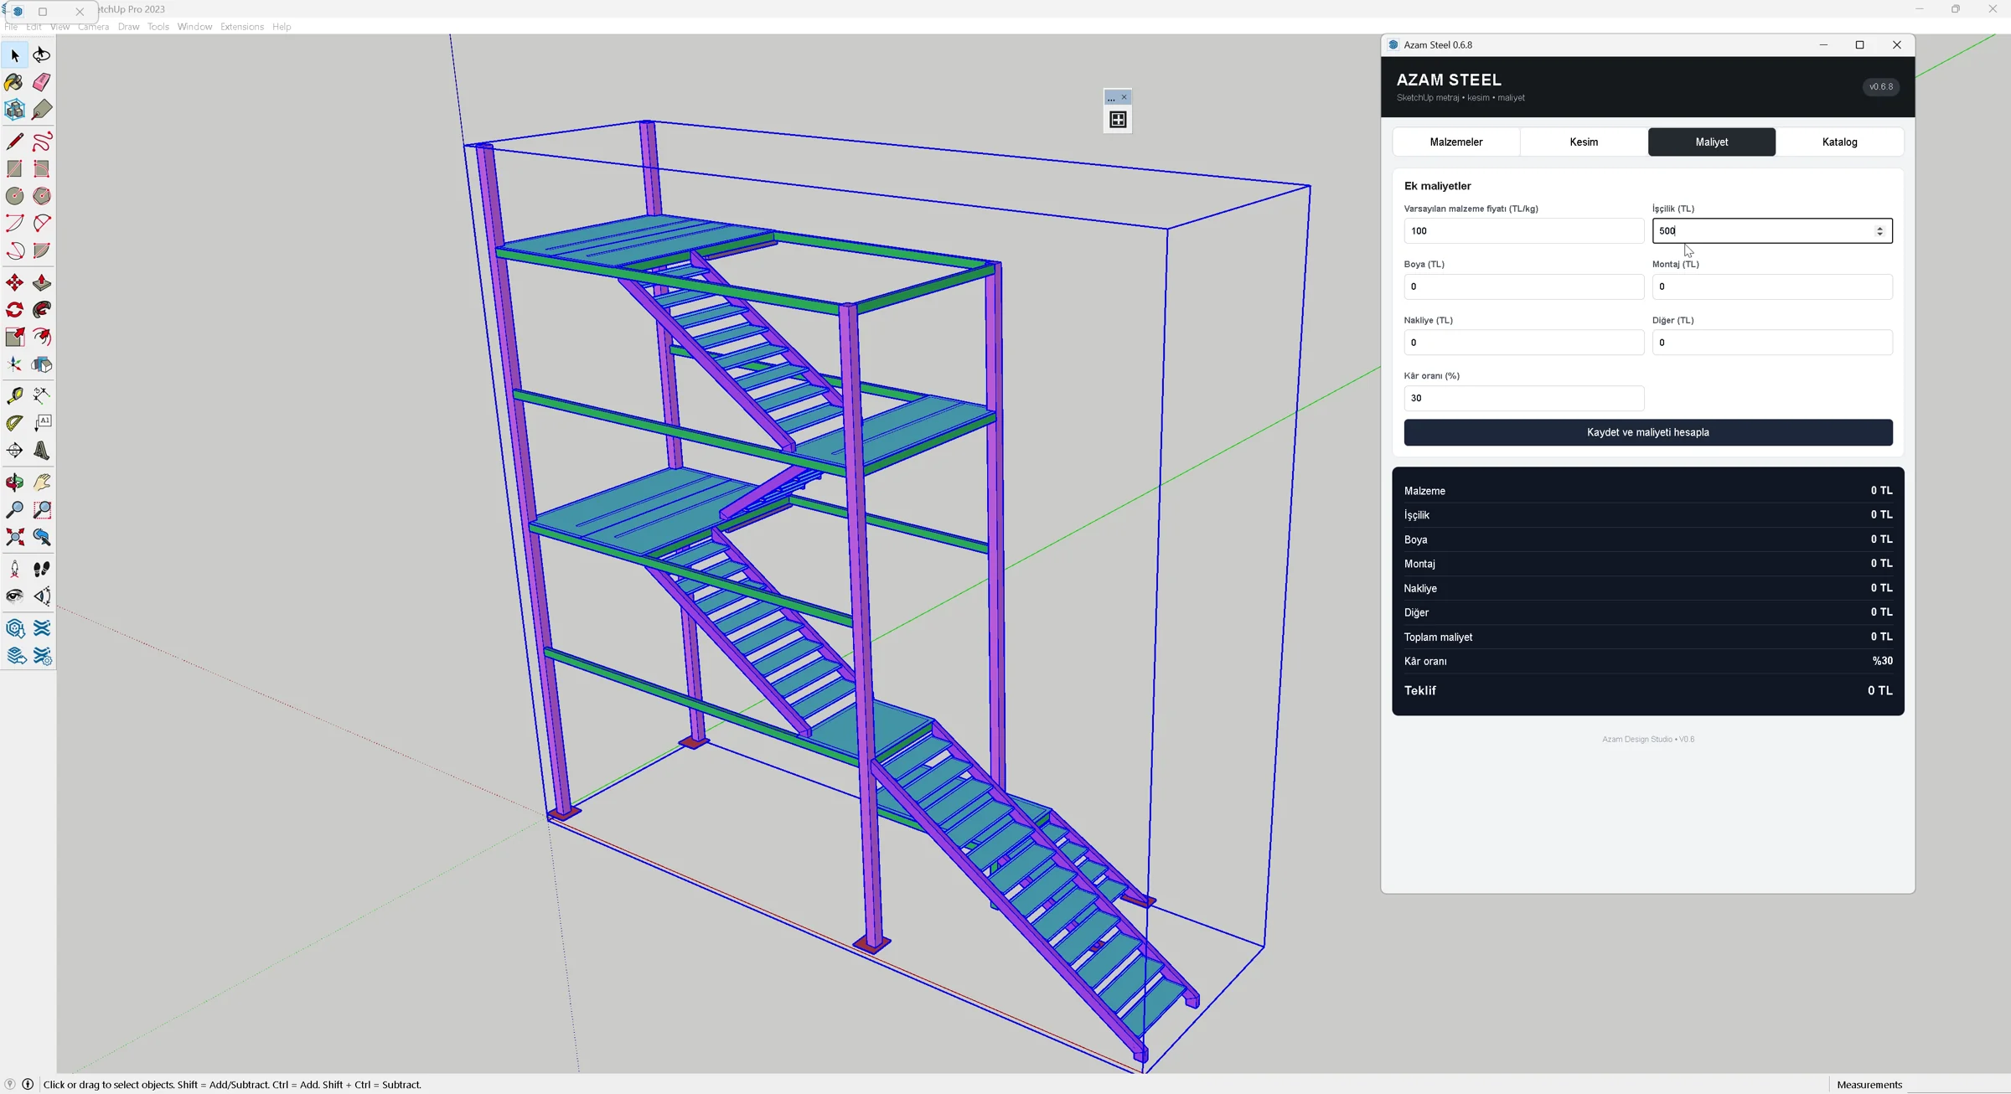Select the Maliyet tab
2011x1094 pixels.
pyautogui.click(x=1712, y=142)
